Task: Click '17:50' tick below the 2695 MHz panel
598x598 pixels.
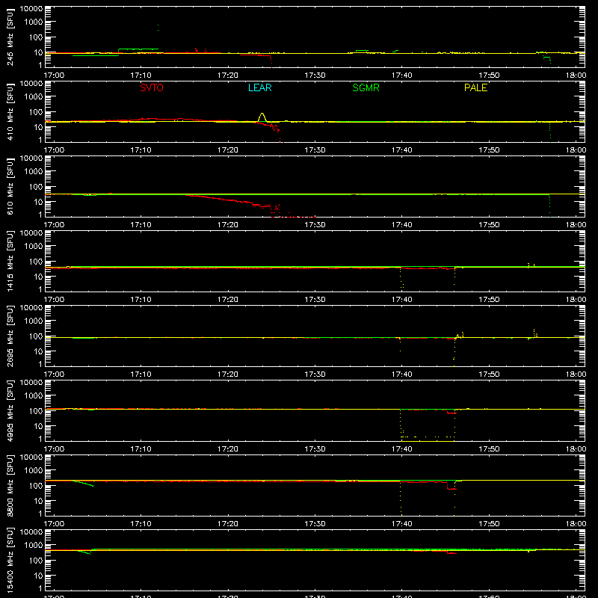Action: [x=489, y=374]
